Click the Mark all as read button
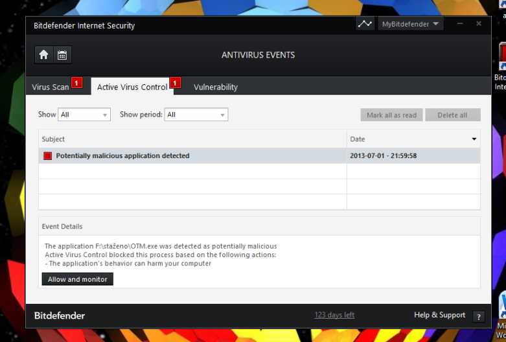Viewport: 506px width, 342px height. [391, 115]
